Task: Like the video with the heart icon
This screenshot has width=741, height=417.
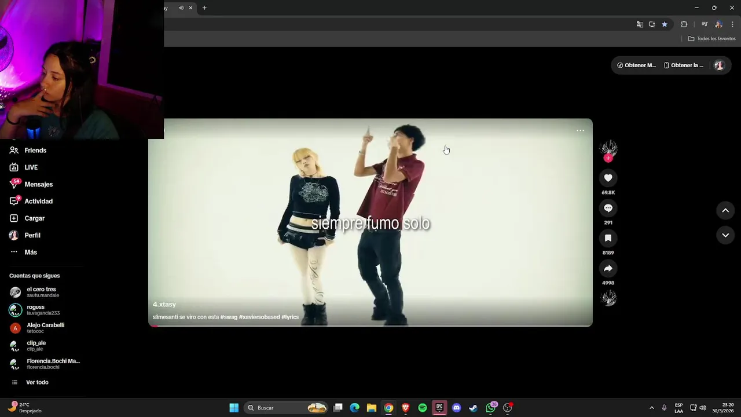Action: coord(608,178)
